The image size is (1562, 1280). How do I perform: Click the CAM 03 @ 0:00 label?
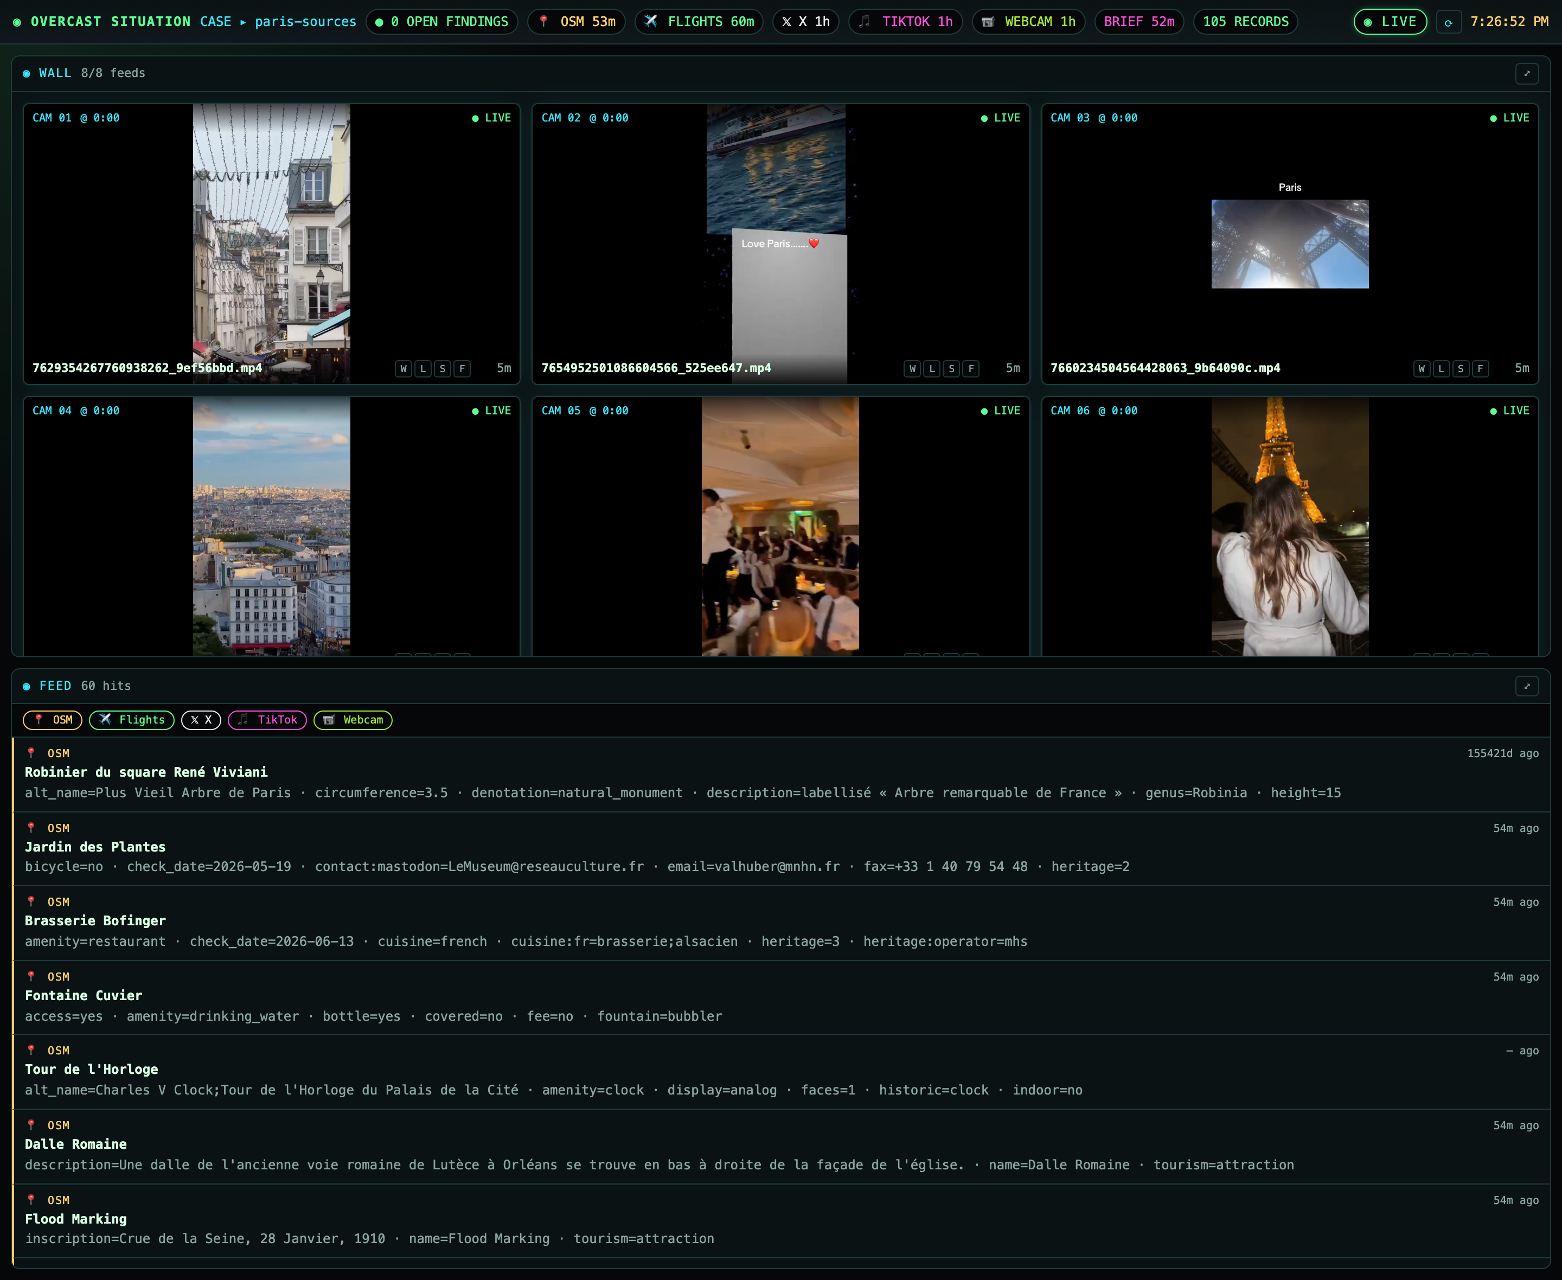(1094, 118)
